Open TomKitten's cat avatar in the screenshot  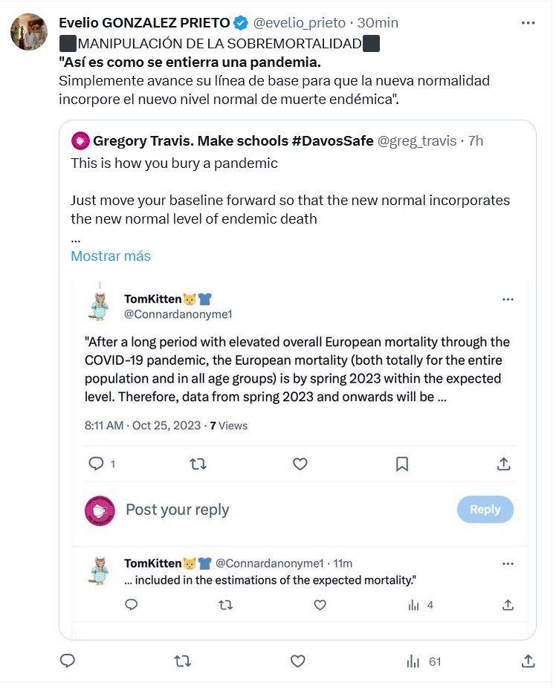tap(99, 305)
